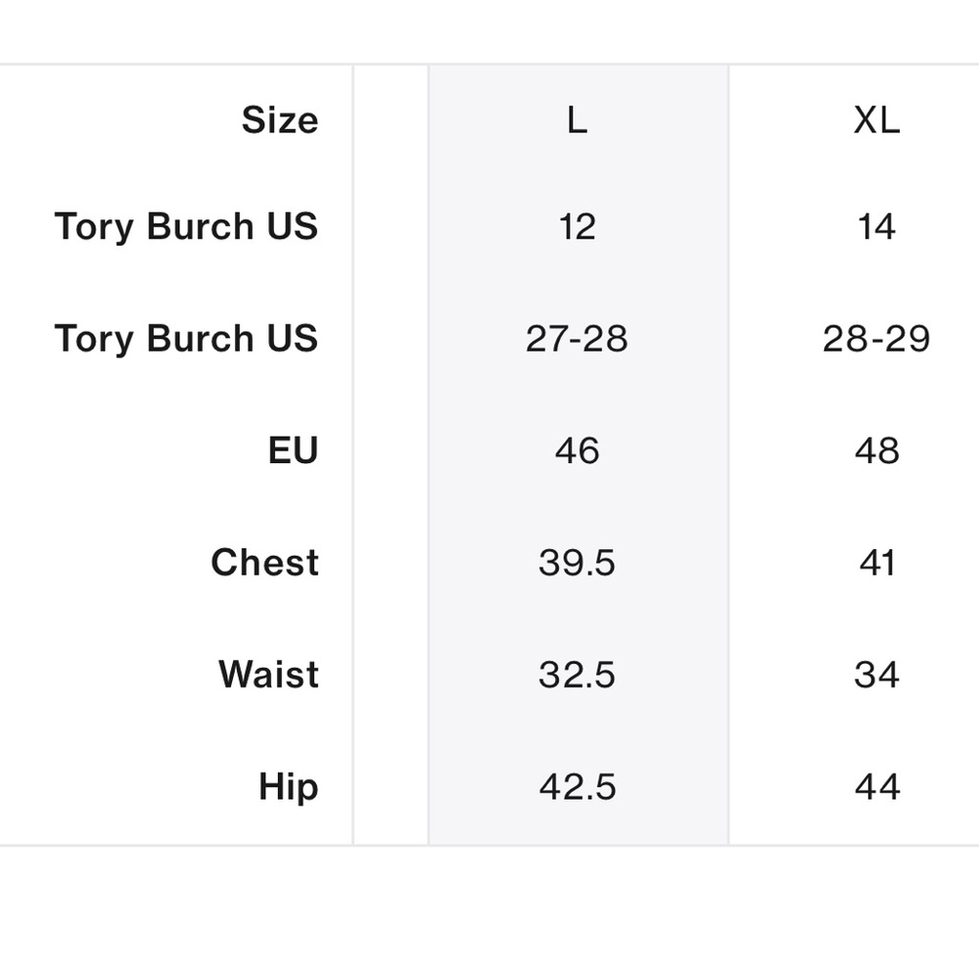Select the 42.5 hip measurement
This screenshot has width=979, height=979.
[577, 786]
